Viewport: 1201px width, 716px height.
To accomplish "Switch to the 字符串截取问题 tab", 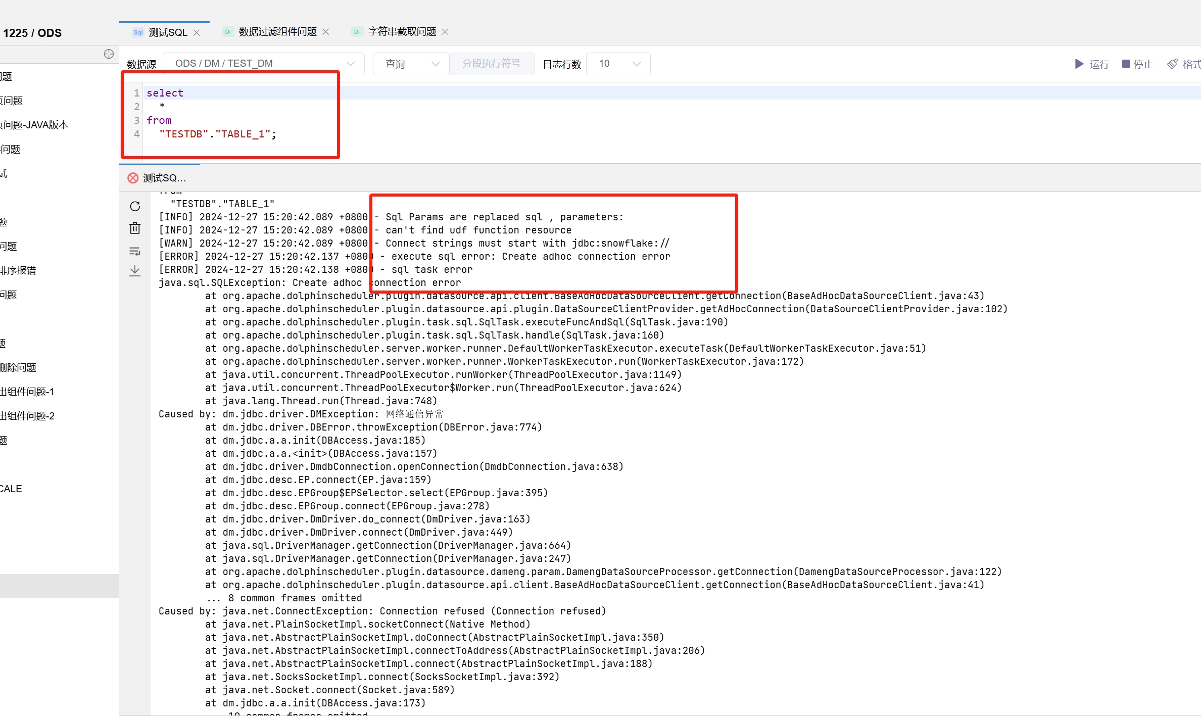I will click(402, 32).
